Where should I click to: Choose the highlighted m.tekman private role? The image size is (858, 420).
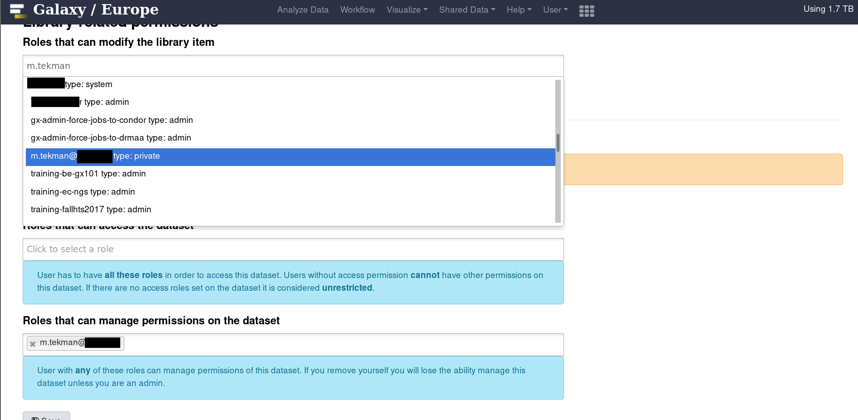coord(290,156)
